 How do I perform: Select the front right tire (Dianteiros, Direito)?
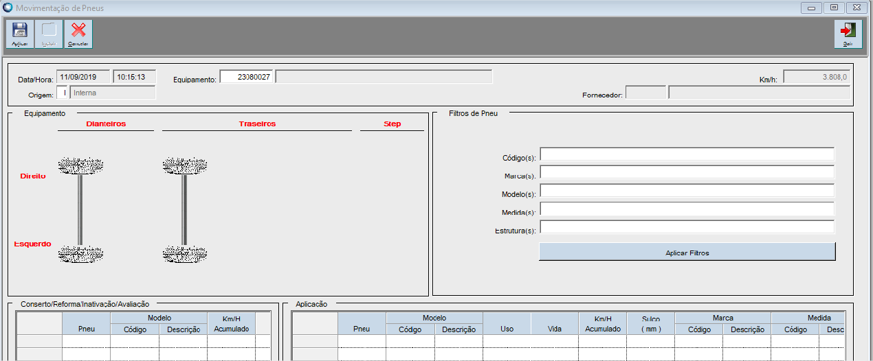[x=81, y=165]
